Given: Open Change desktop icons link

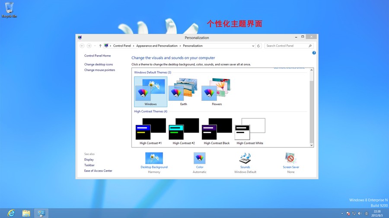Looking at the screenshot, I should 99,65.
